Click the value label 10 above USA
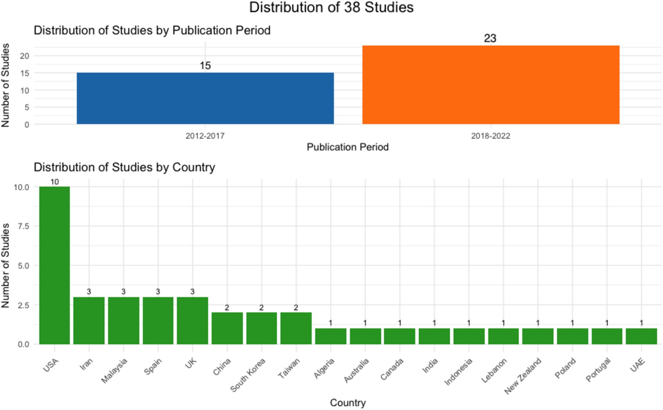This screenshot has height=410, width=663. tap(55, 182)
